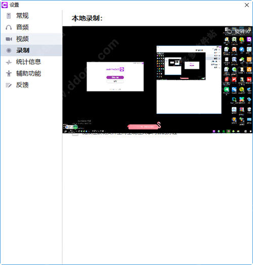Click the accessibility person icon
The width and height of the screenshot is (253, 265).
click(9, 73)
